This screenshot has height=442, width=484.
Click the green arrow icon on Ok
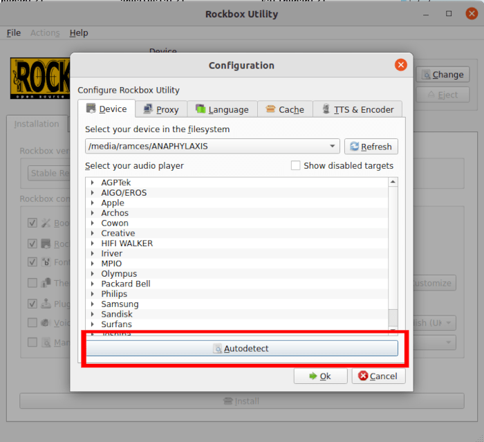point(313,376)
